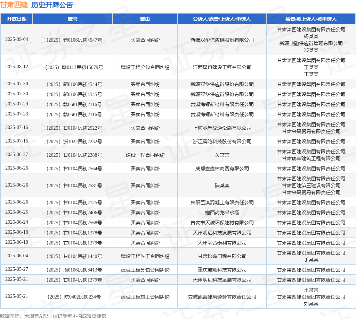This screenshot has height=319, width=356.
Task: Select the date 2025-07-29
Action: tap(17, 104)
